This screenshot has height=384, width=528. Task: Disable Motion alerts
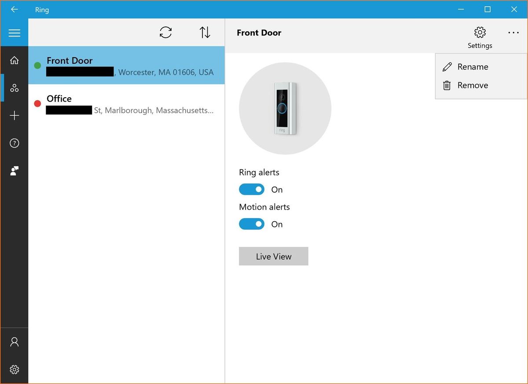tap(251, 224)
